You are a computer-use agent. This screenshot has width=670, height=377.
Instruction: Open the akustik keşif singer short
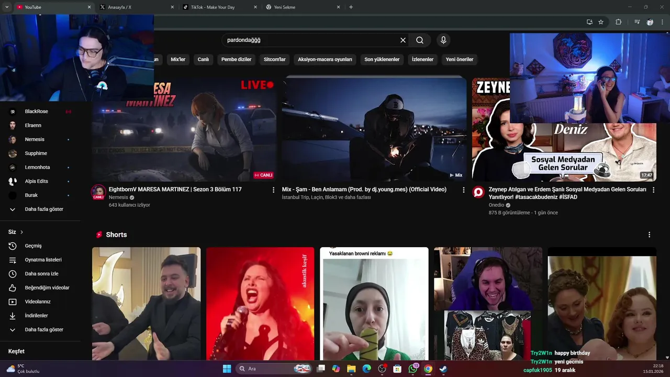(x=260, y=304)
